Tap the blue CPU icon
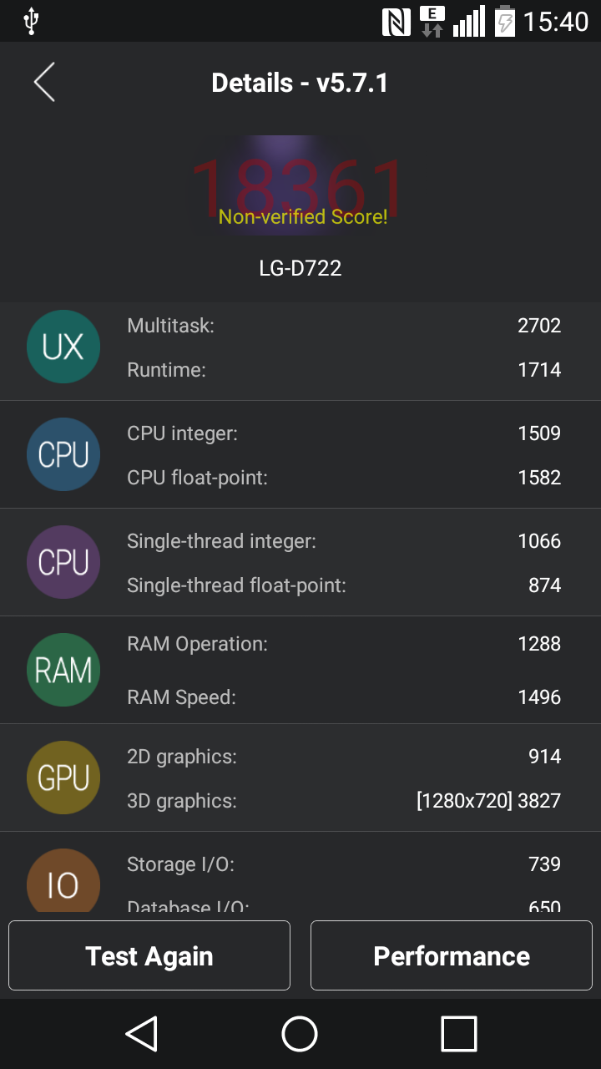 63,454
